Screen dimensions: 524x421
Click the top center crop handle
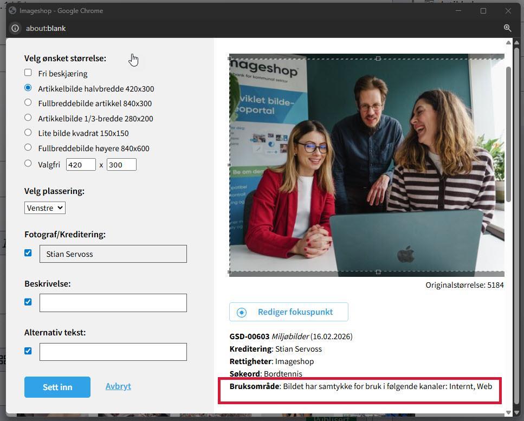378,59
